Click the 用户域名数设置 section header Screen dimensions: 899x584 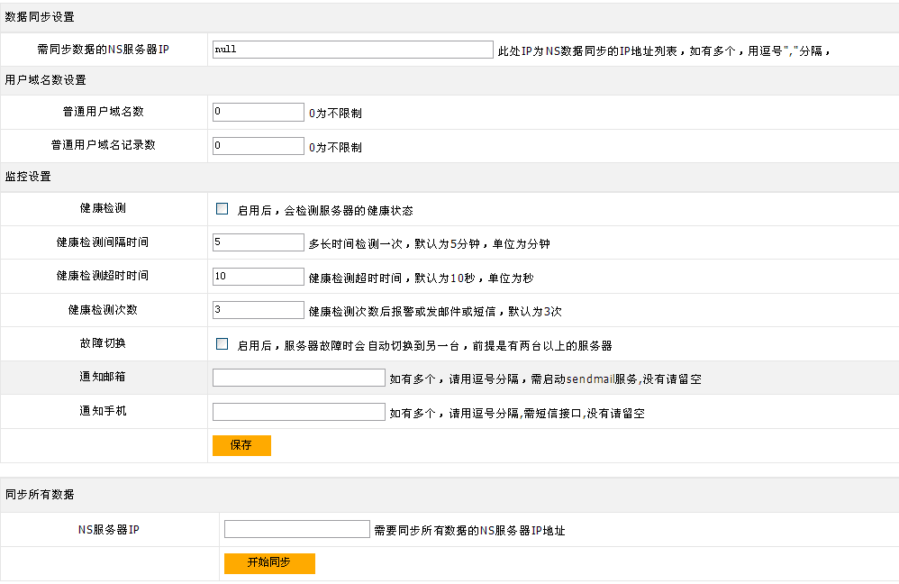(x=46, y=80)
